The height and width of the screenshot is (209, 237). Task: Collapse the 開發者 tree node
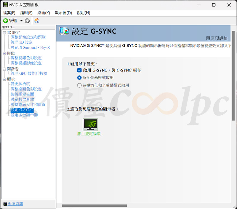[x=4, y=69]
